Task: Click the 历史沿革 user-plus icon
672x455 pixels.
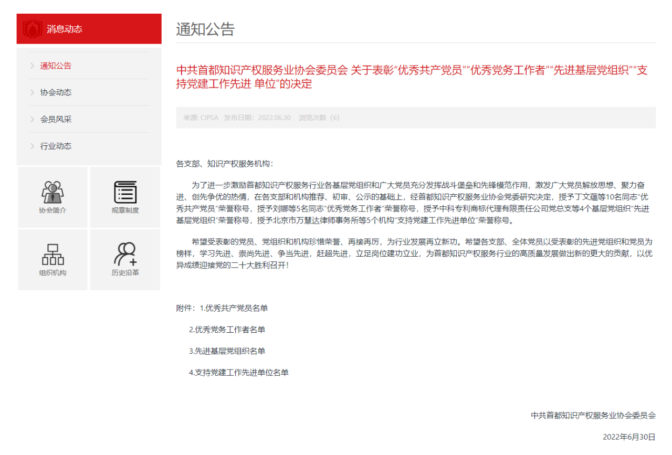Action: [x=125, y=255]
